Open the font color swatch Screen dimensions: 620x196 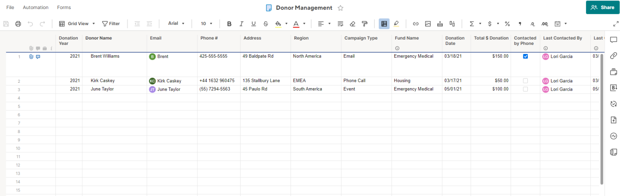[x=296, y=24]
